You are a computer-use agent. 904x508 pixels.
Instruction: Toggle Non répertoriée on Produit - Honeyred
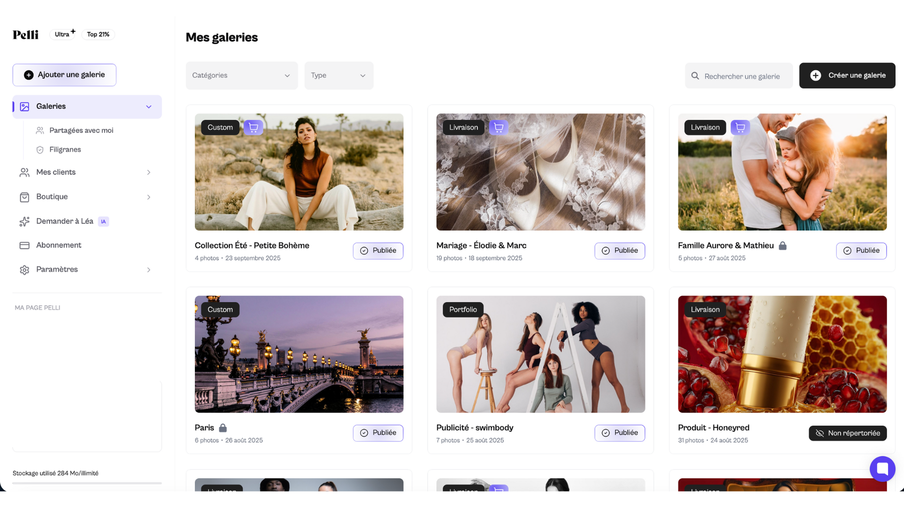tap(847, 433)
